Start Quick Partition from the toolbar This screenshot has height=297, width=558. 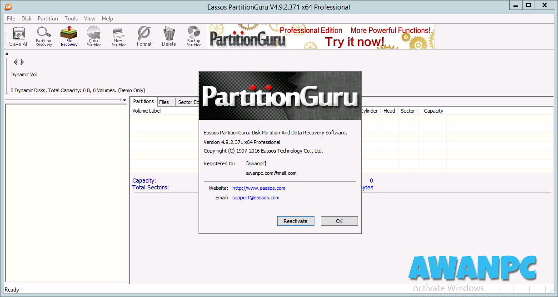pyautogui.click(x=94, y=36)
